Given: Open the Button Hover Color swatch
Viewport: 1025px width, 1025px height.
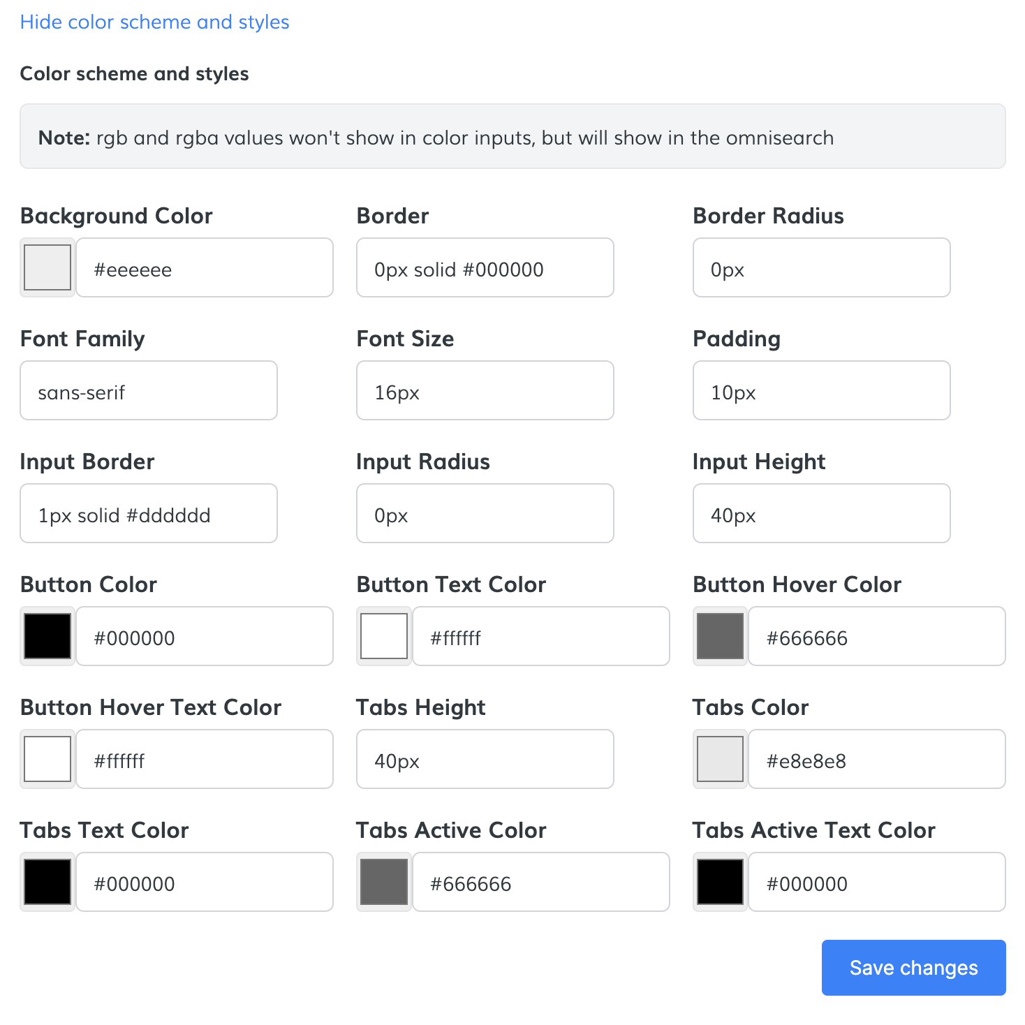Looking at the screenshot, I should (721, 636).
